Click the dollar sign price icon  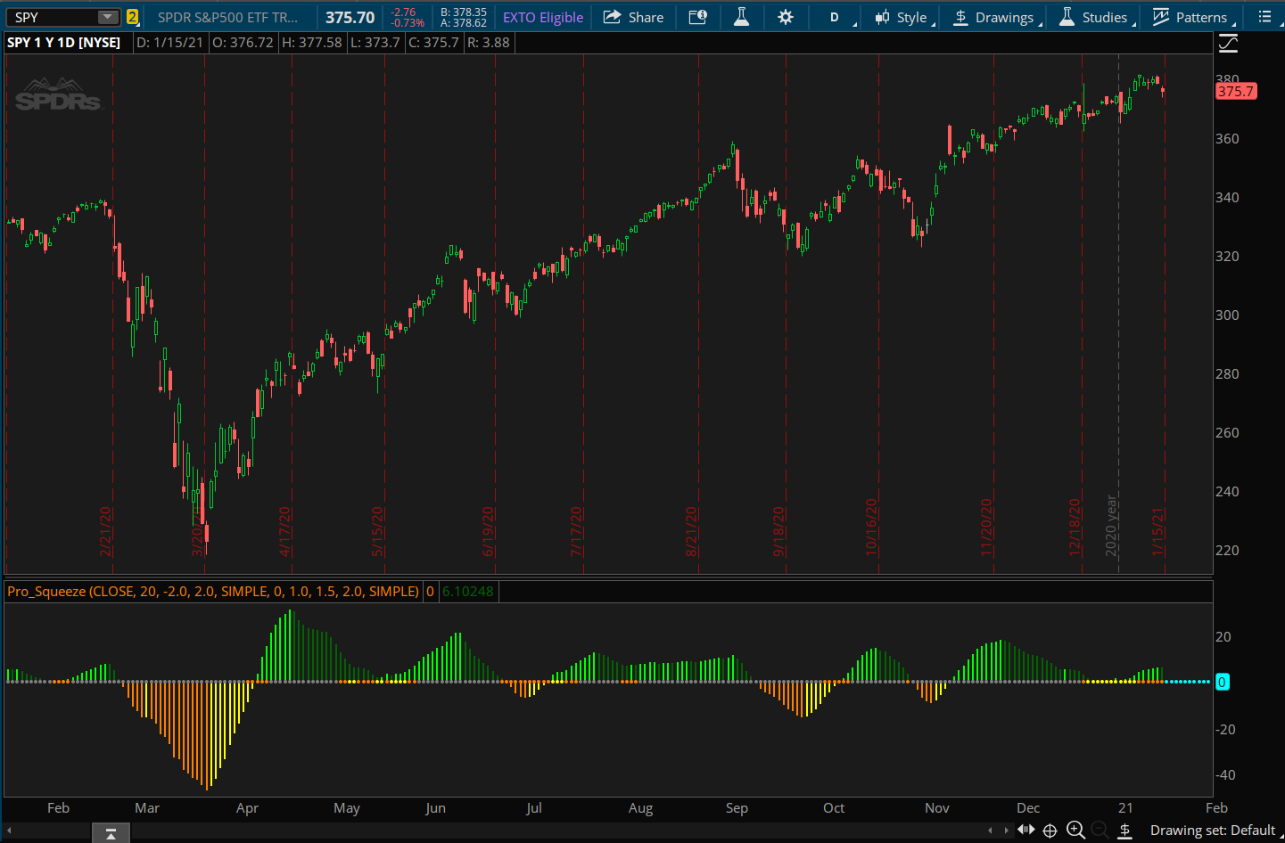tap(1125, 831)
